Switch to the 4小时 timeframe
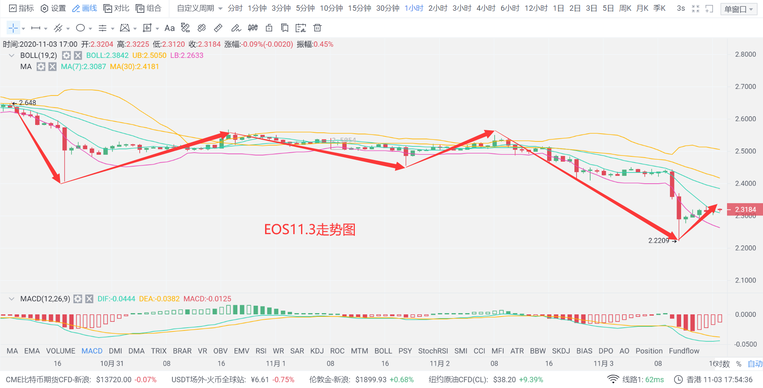763x388 pixels. pyautogui.click(x=486, y=8)
